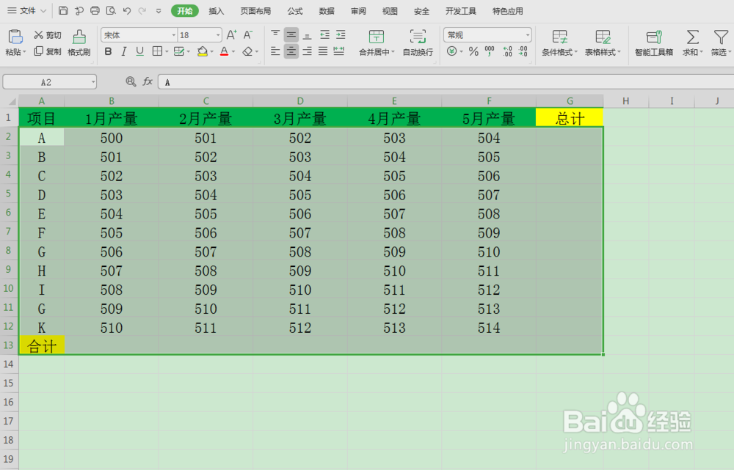Open print preview from the quick toolbar

point(111,11)
